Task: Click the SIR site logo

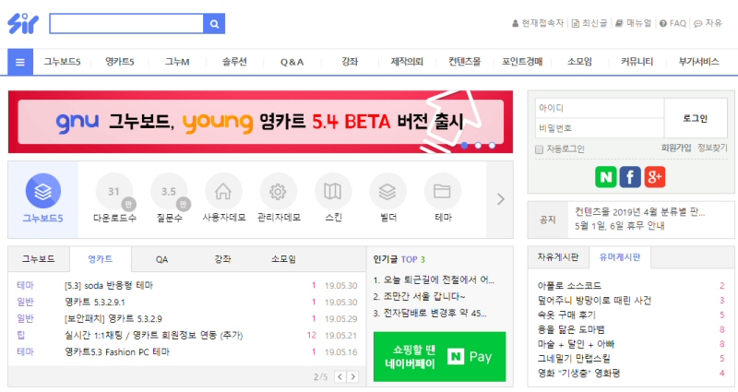Action: pyautogui.click(x=22, y=24)
